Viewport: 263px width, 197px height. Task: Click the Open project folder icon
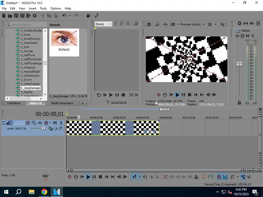(10, 16)
